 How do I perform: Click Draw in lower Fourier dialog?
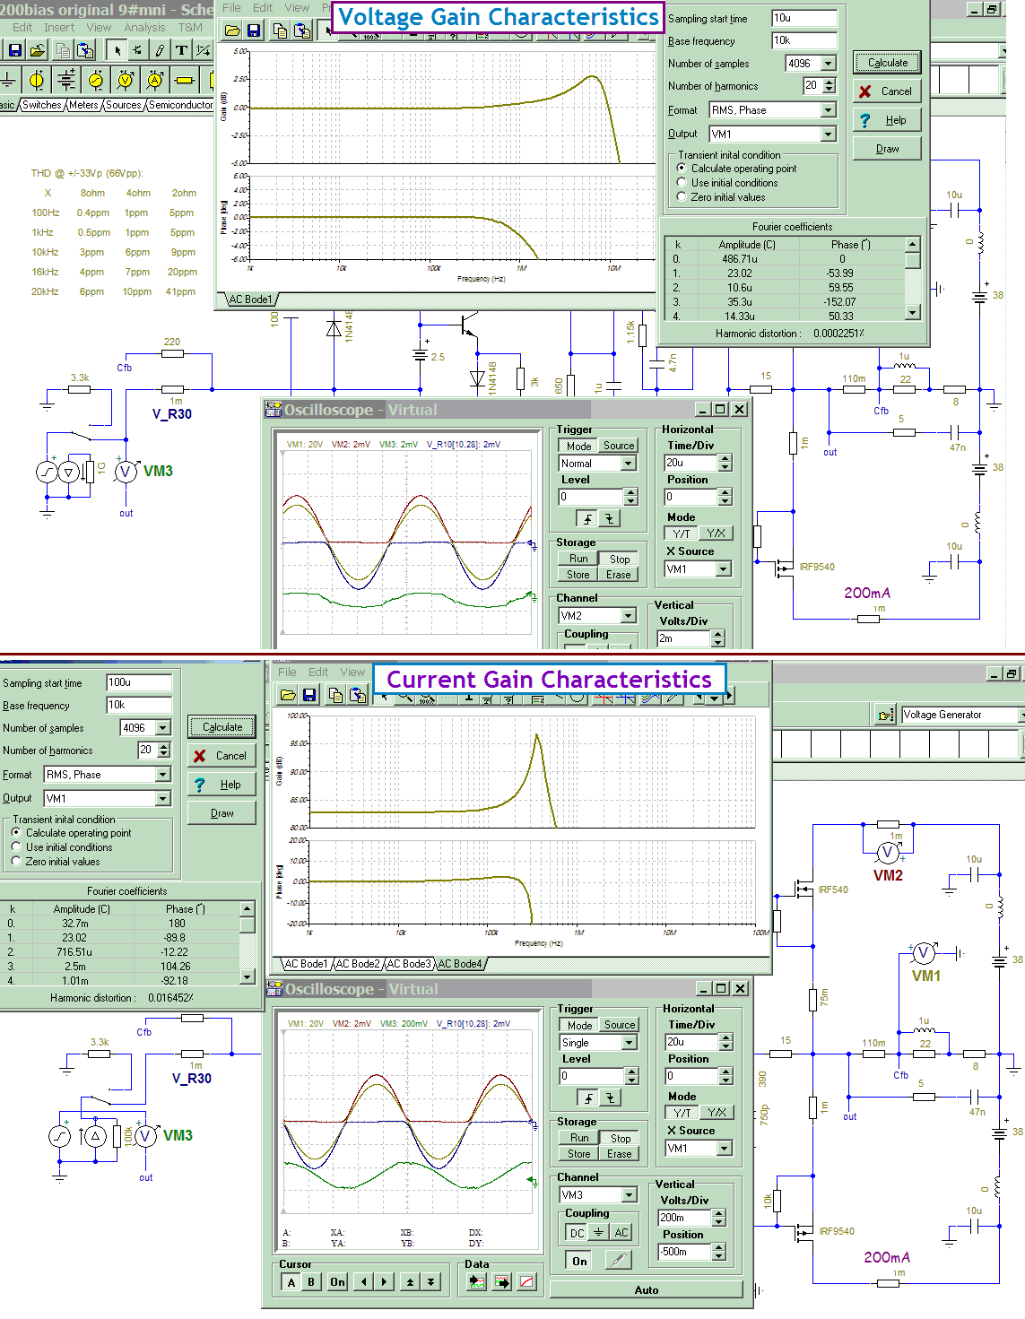point(222,813)
